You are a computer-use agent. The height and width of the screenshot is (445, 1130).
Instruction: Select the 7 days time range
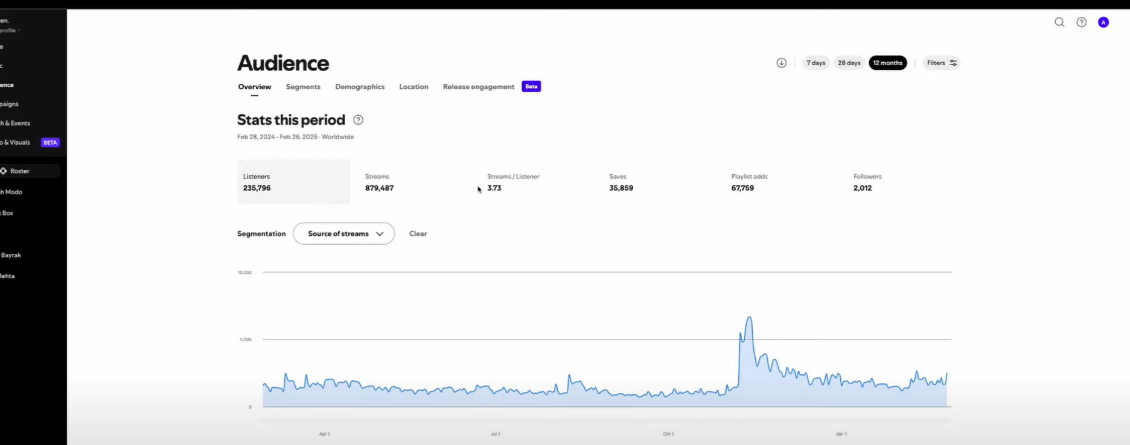click(x=816, y=63)
